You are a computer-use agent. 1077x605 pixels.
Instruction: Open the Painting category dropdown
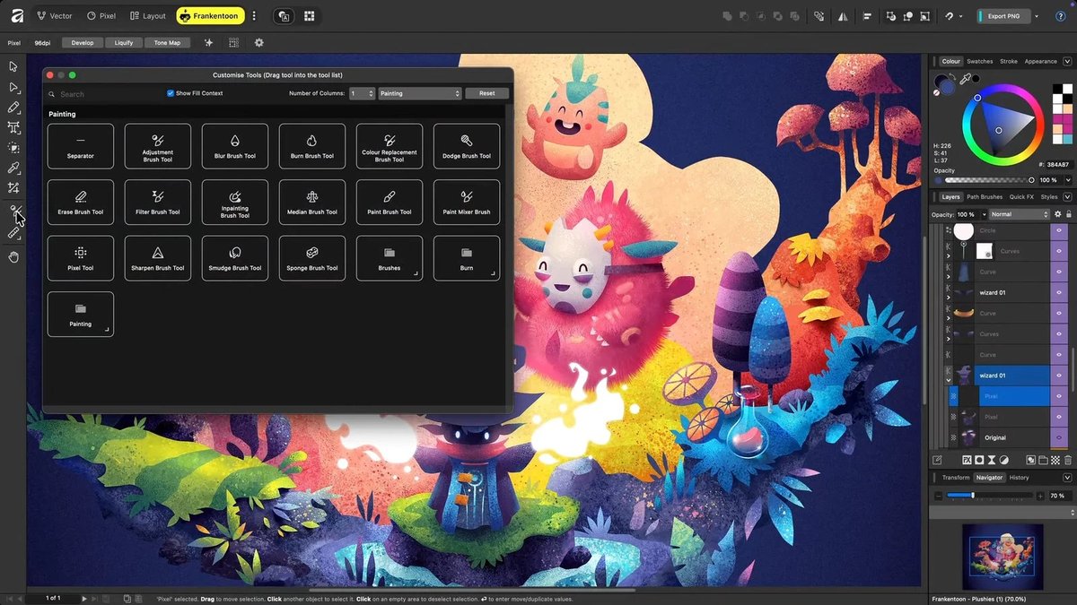pos(420,93)
